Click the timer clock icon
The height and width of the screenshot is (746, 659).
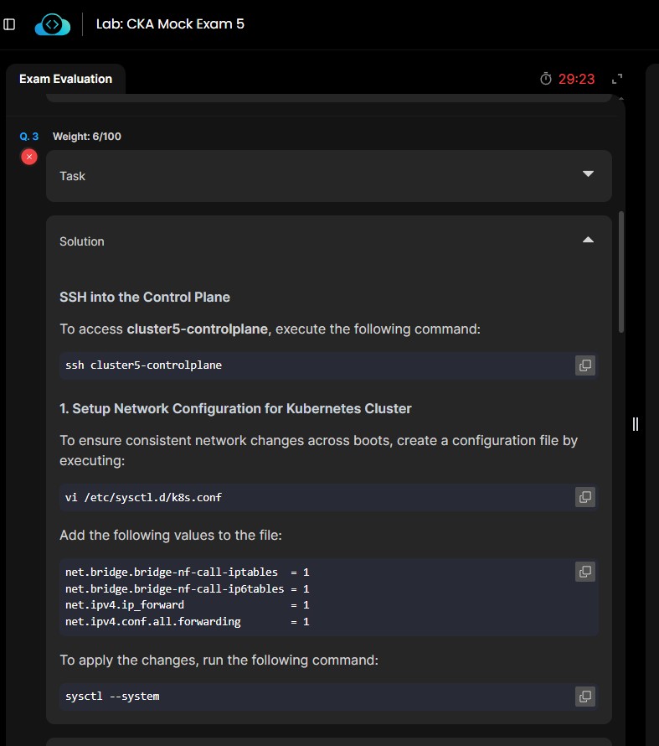point(546,79)
